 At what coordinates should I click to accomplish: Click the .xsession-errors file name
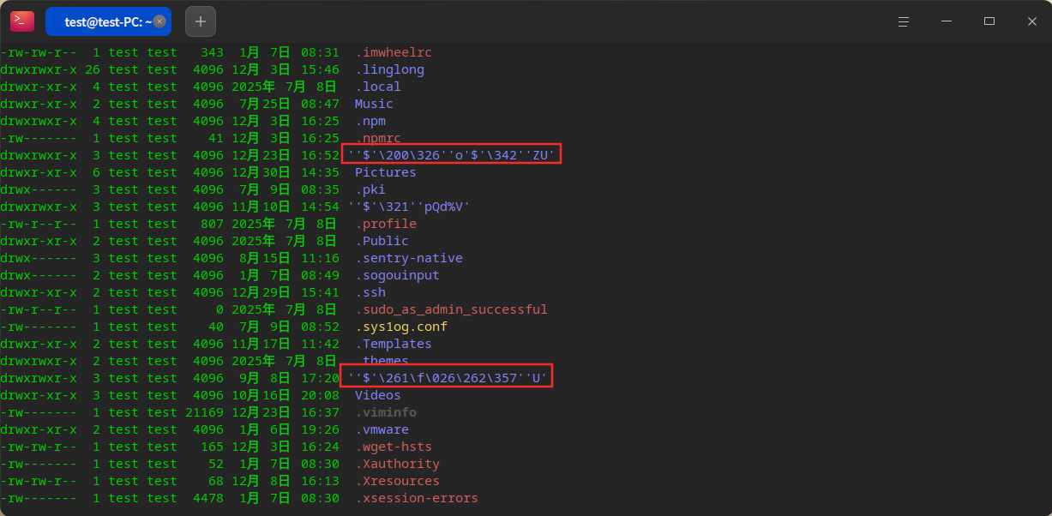(x=417, y=498)
